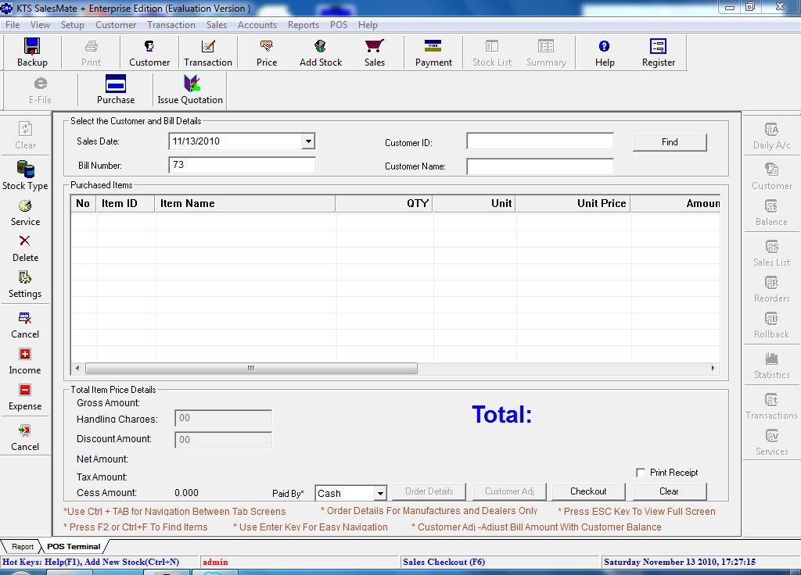Open the Stock List toolbar icon
The height and width of the screenshot is (575, 801).
point(492,52)
